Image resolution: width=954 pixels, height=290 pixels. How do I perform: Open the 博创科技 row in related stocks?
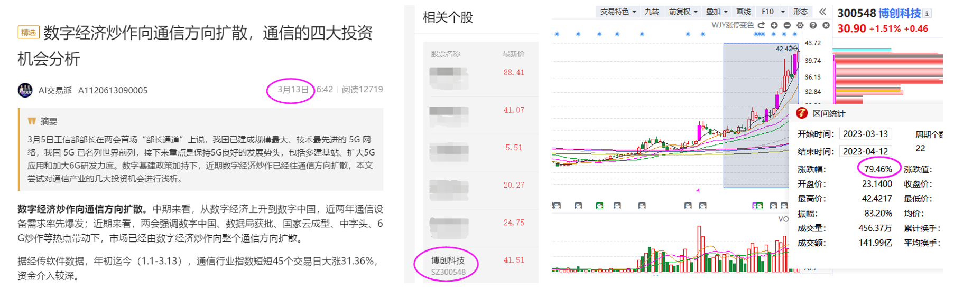pos(480,266)
